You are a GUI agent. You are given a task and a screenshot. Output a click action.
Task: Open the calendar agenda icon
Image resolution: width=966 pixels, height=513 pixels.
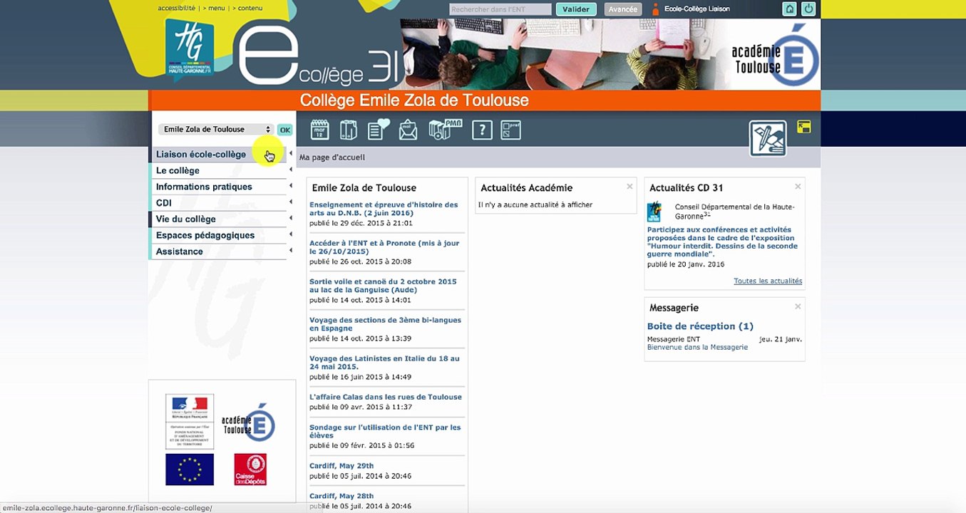click(x=319, y=130)
